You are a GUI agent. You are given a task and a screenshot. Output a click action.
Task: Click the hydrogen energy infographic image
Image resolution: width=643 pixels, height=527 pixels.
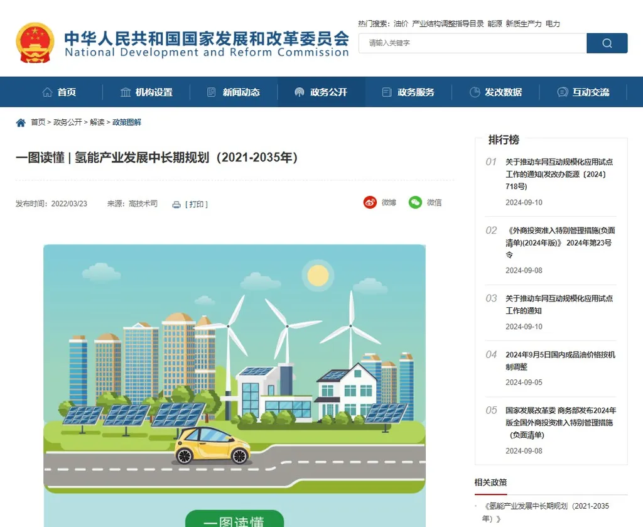[235, 386]
